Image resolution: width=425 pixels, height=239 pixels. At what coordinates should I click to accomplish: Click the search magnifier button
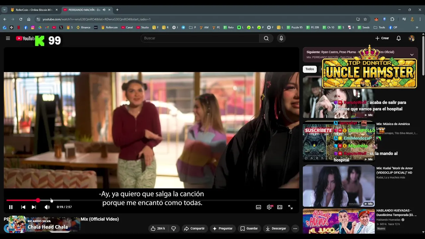point(266,38)
